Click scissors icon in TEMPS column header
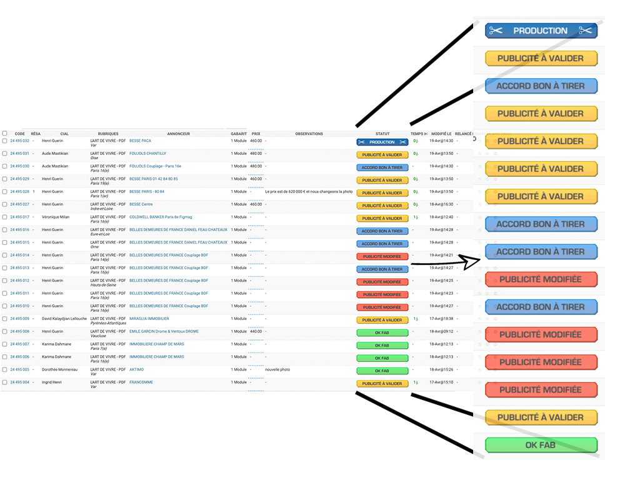 click(426, 134)
